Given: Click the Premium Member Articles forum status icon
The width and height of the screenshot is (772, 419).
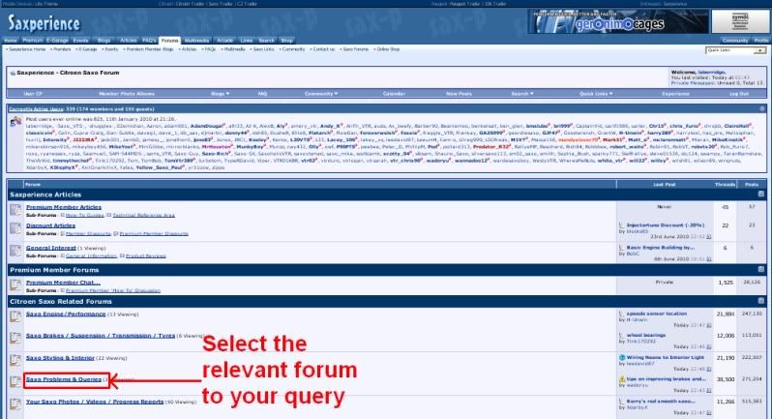Looking at the screenshot, I should click(15, 210).
